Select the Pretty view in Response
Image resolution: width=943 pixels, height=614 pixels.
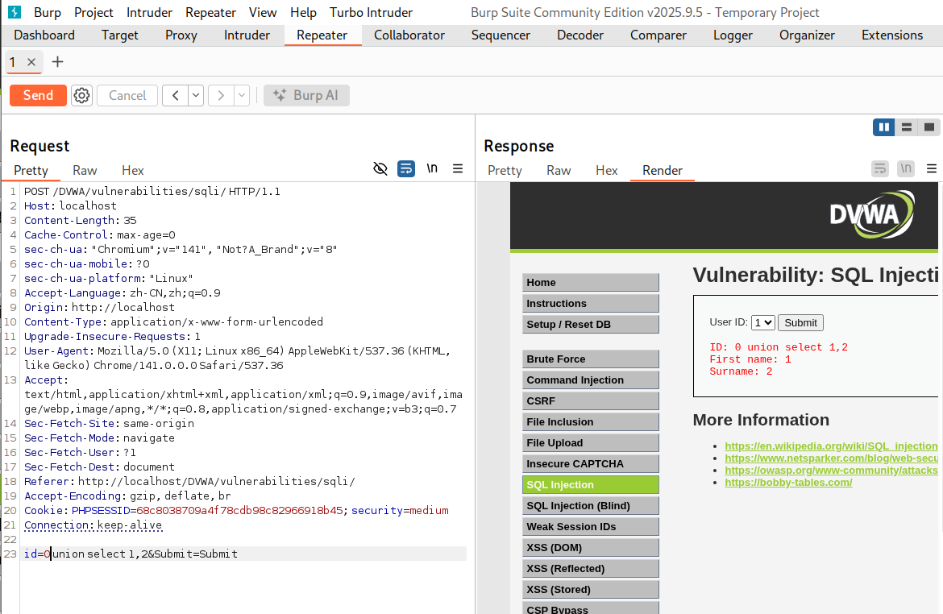(505, 170)
